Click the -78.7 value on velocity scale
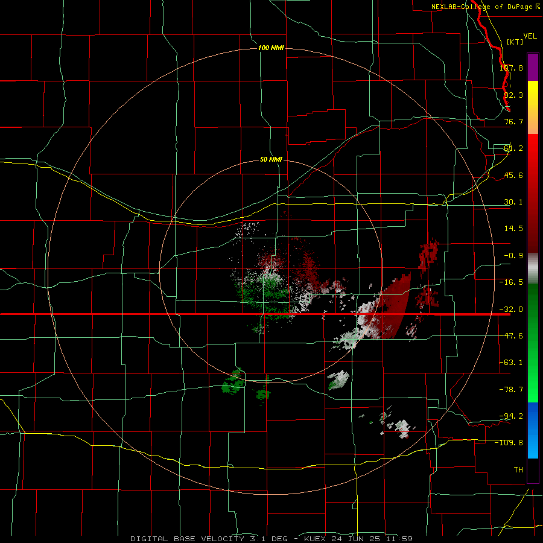The width and height of the screenshot is (543, 543). pos(511,390)
